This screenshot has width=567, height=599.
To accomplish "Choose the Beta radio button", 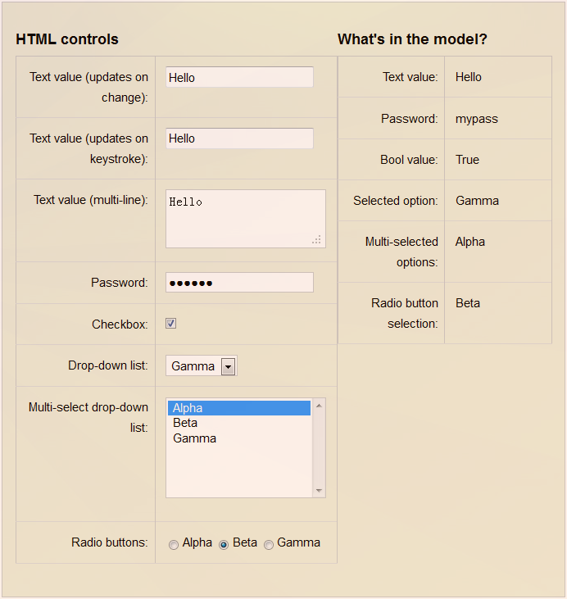I will coord(224,544).
